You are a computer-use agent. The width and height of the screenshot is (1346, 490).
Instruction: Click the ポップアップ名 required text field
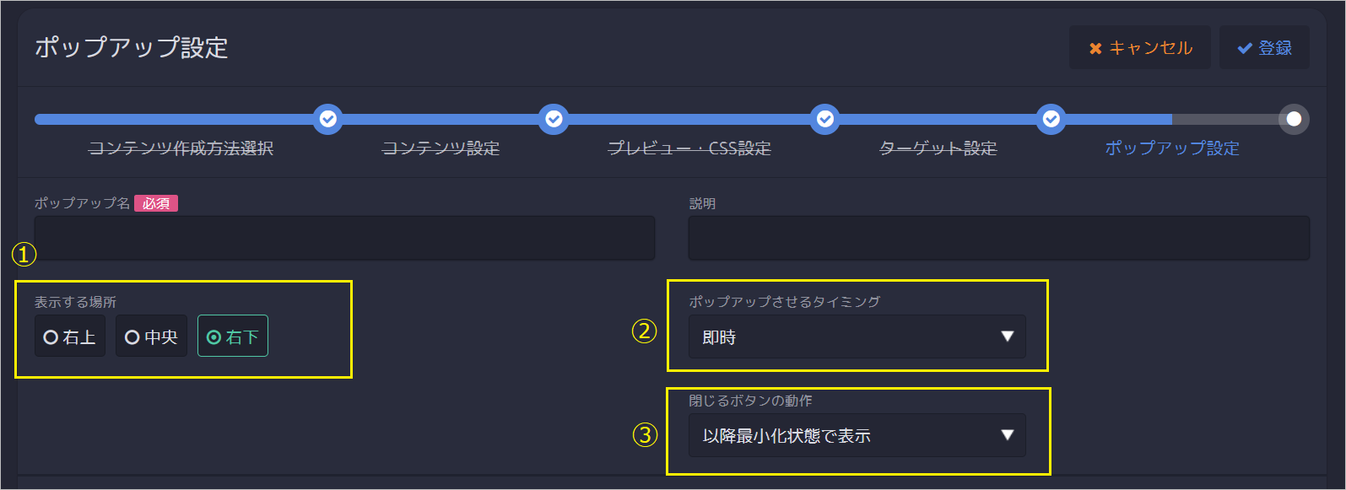click(x=344, y=238)
